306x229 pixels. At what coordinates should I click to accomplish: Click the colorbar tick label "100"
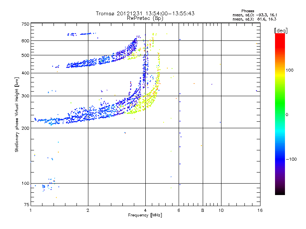coord(290,70)
